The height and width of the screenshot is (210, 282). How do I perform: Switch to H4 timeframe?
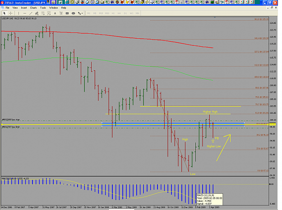(x=119, y=13)
